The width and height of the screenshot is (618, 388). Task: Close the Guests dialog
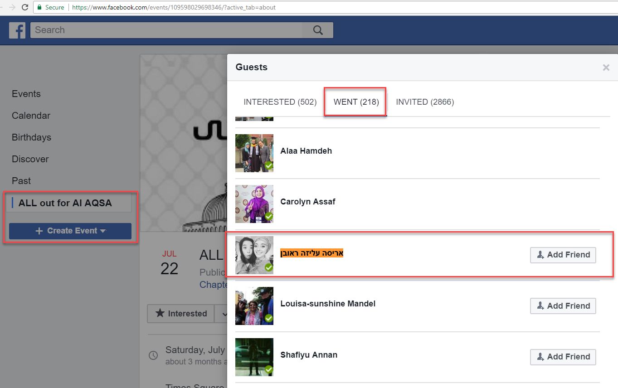pyautogui.click(x=606, y=68)
